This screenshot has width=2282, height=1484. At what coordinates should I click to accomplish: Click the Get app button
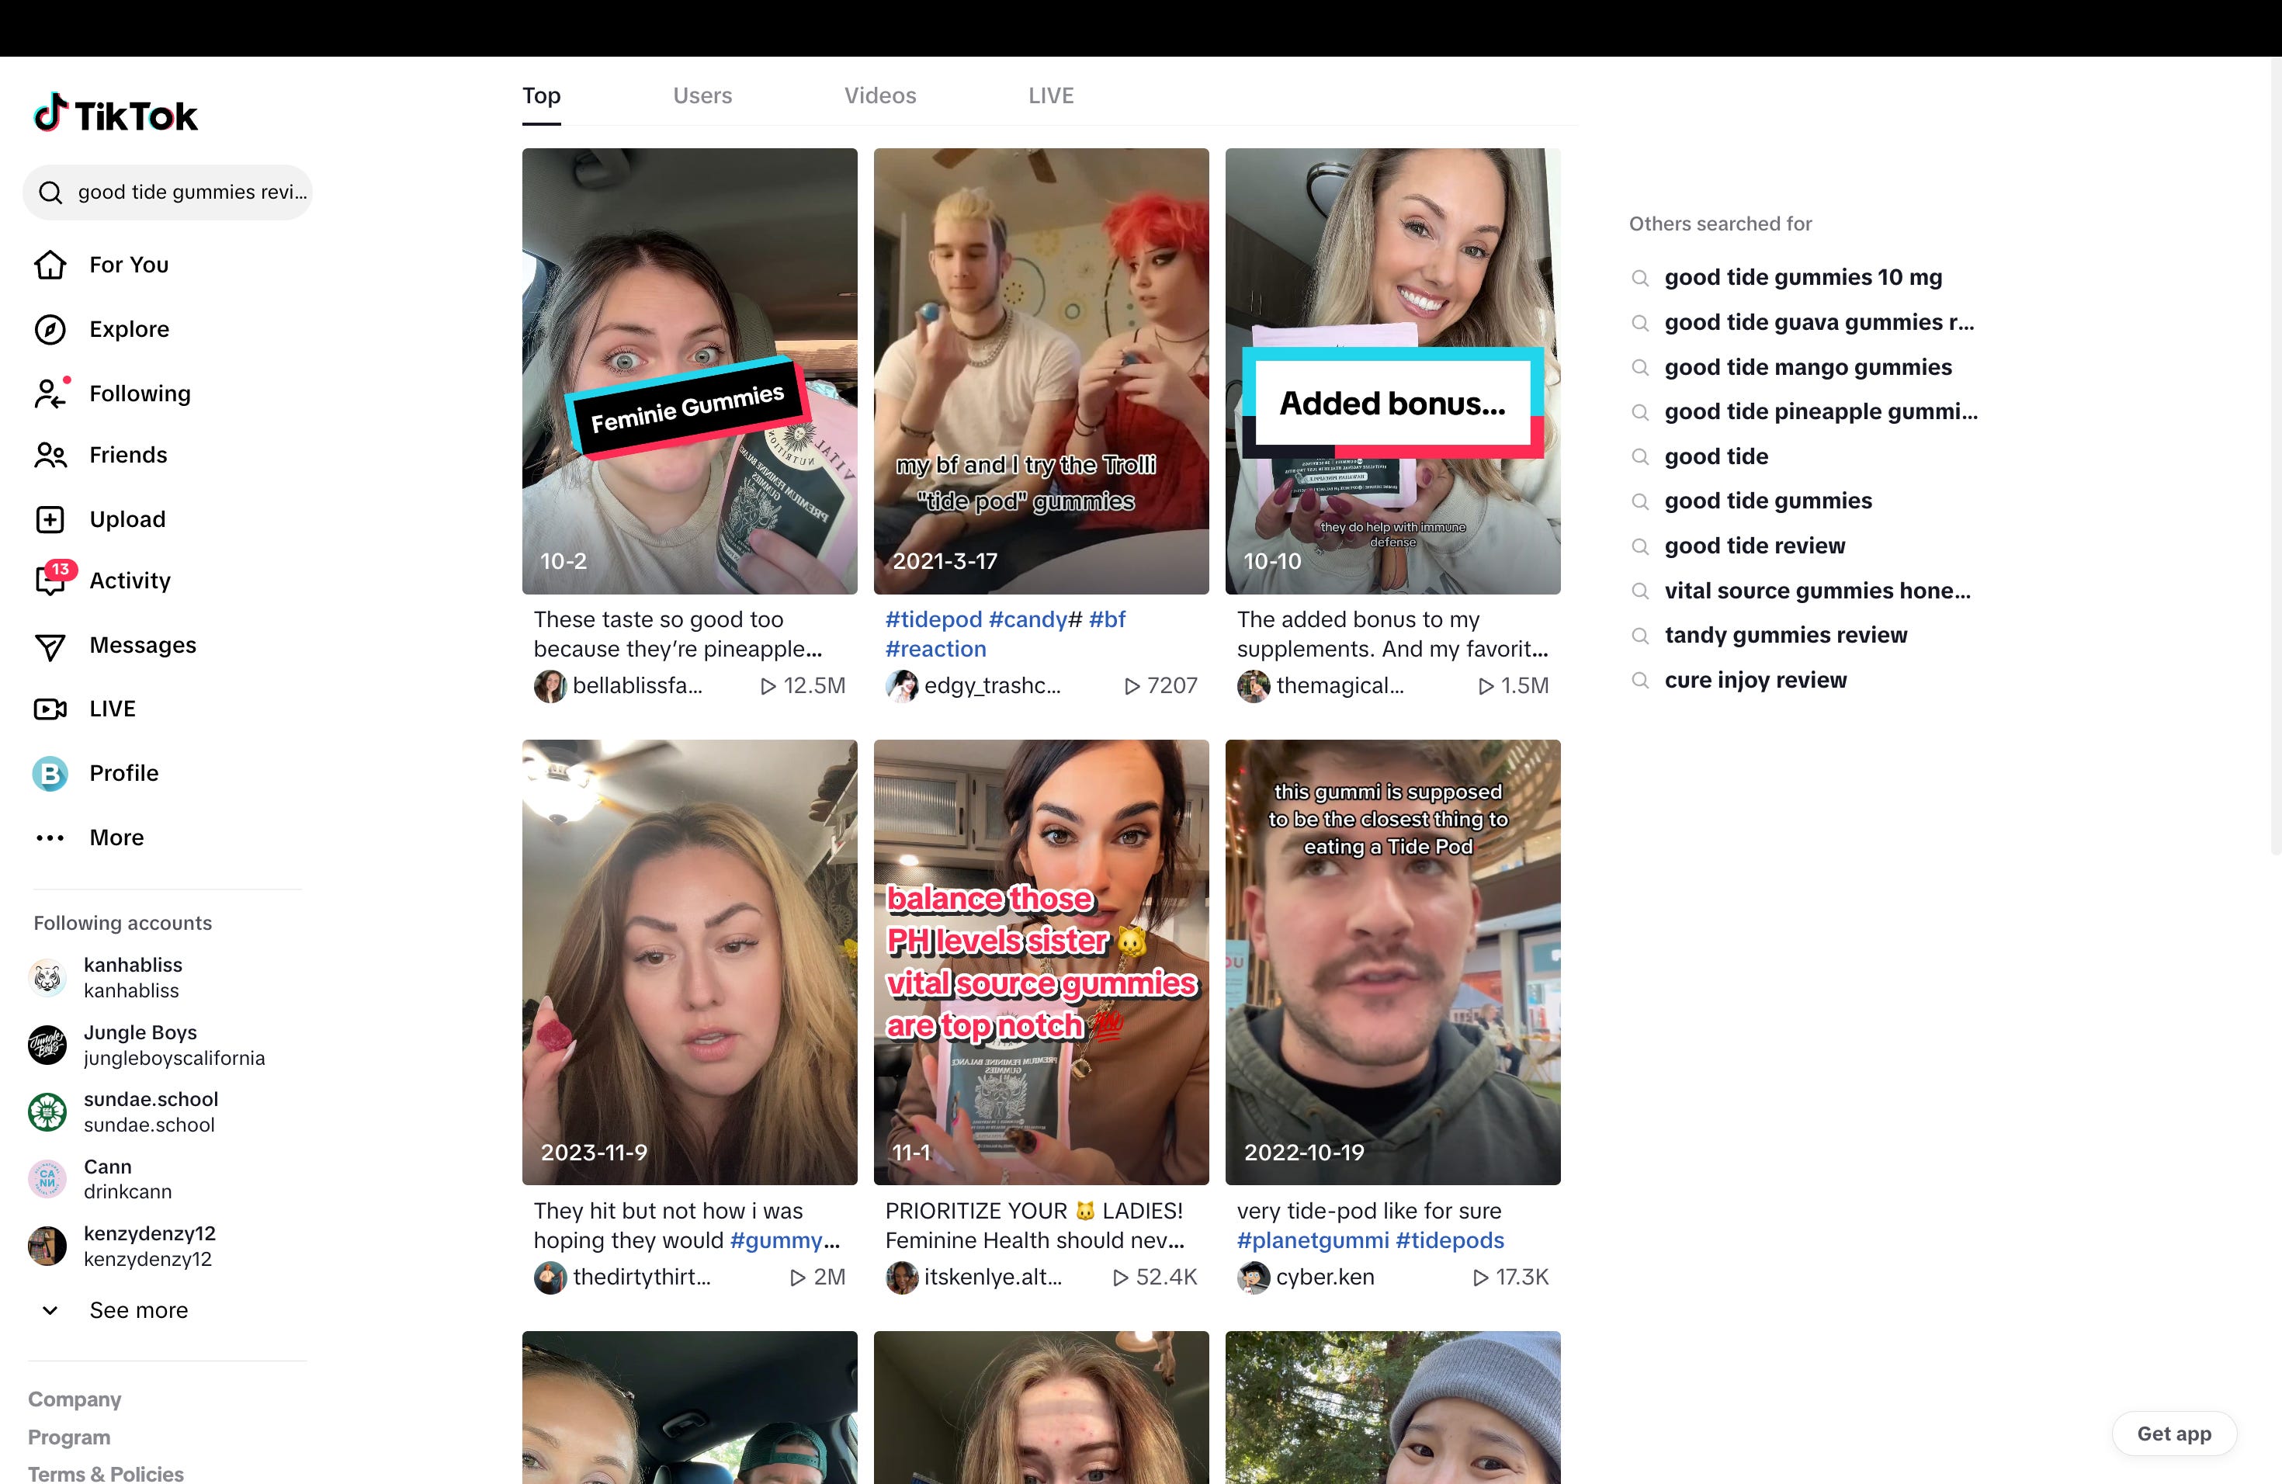(2173, 1434)
